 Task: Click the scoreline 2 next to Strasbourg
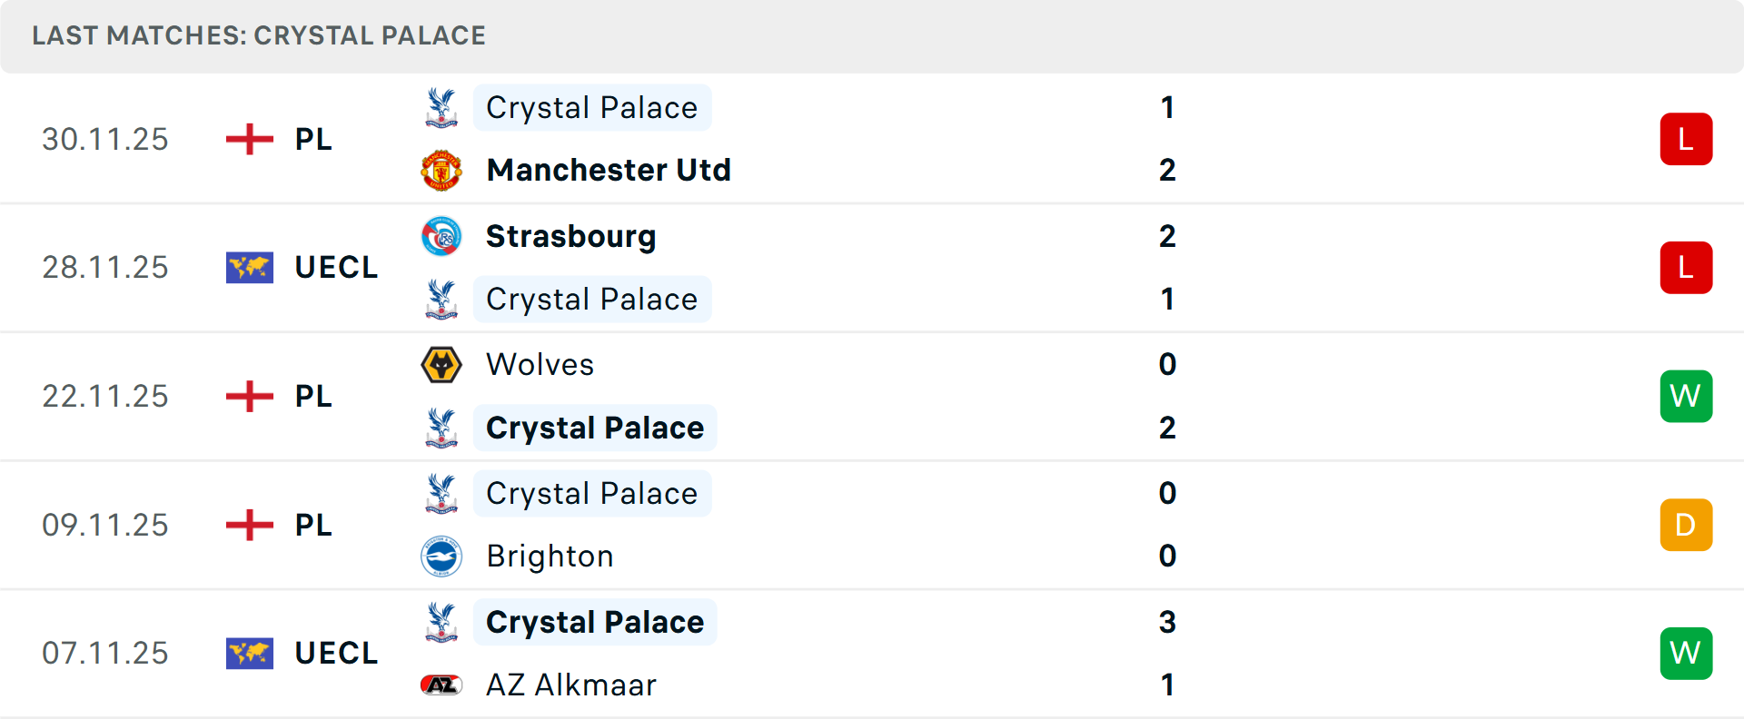1168,236
